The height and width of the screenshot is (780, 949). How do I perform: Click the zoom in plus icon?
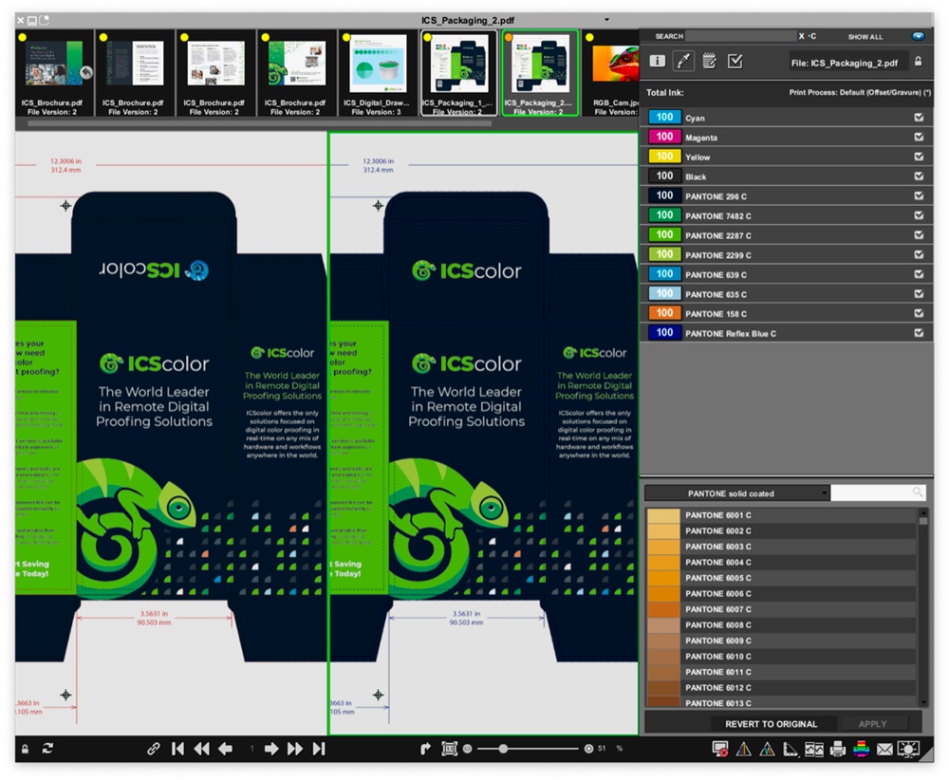[588, 749]
